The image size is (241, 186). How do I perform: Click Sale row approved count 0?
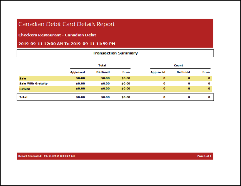164,78
